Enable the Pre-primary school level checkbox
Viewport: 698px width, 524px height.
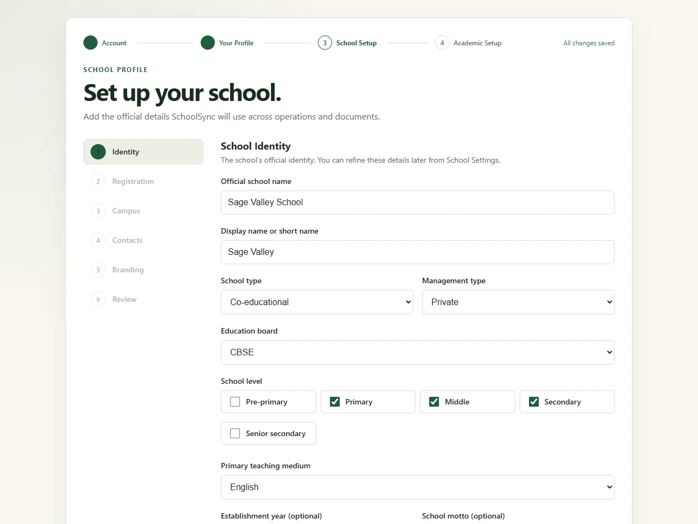[235, 402]
